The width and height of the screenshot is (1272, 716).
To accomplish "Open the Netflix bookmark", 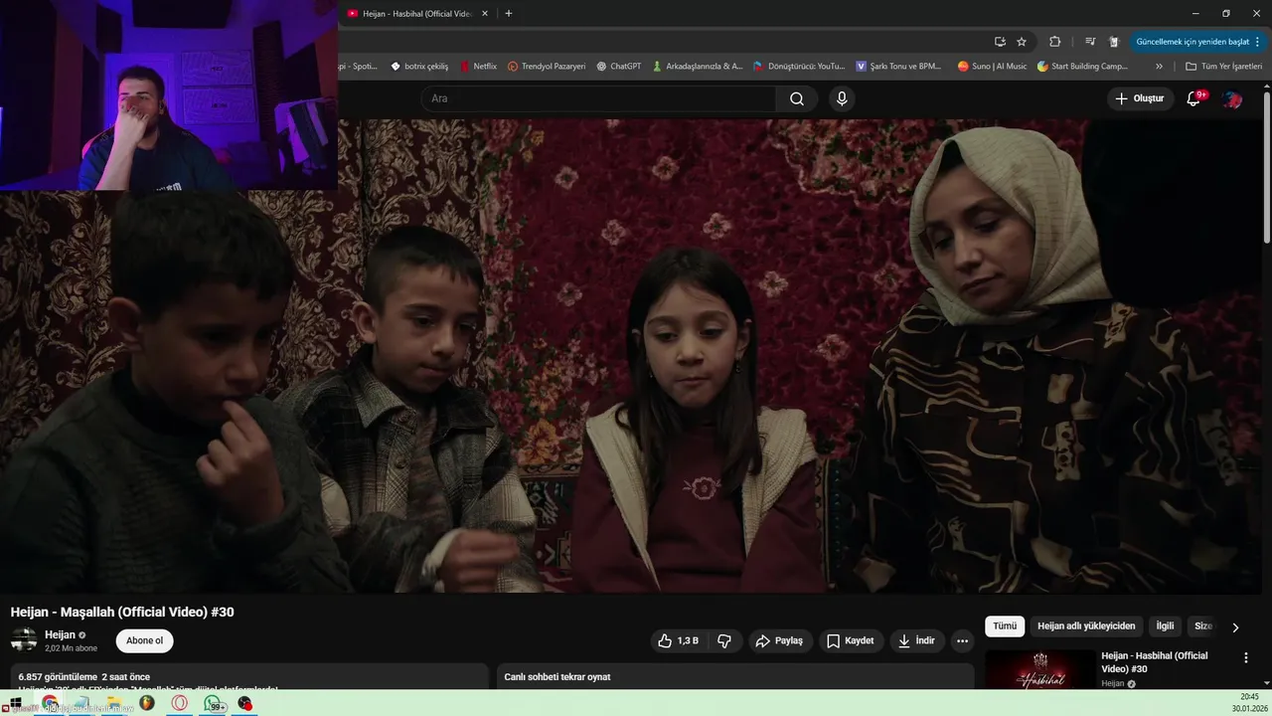I will point(478,67).
